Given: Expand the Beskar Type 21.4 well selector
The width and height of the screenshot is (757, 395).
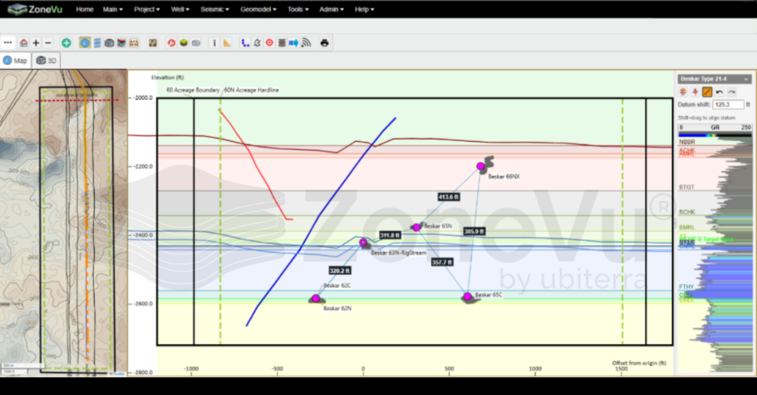Looking at the screenshot, I should 715,78.
